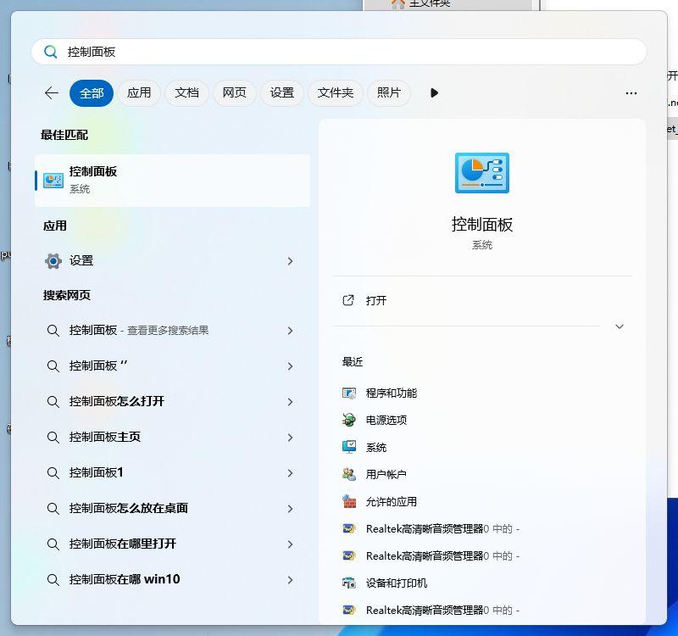The image size is (678, 636).
Task: Select web suggestion 控制面板主页
Action: pos(105,437)
